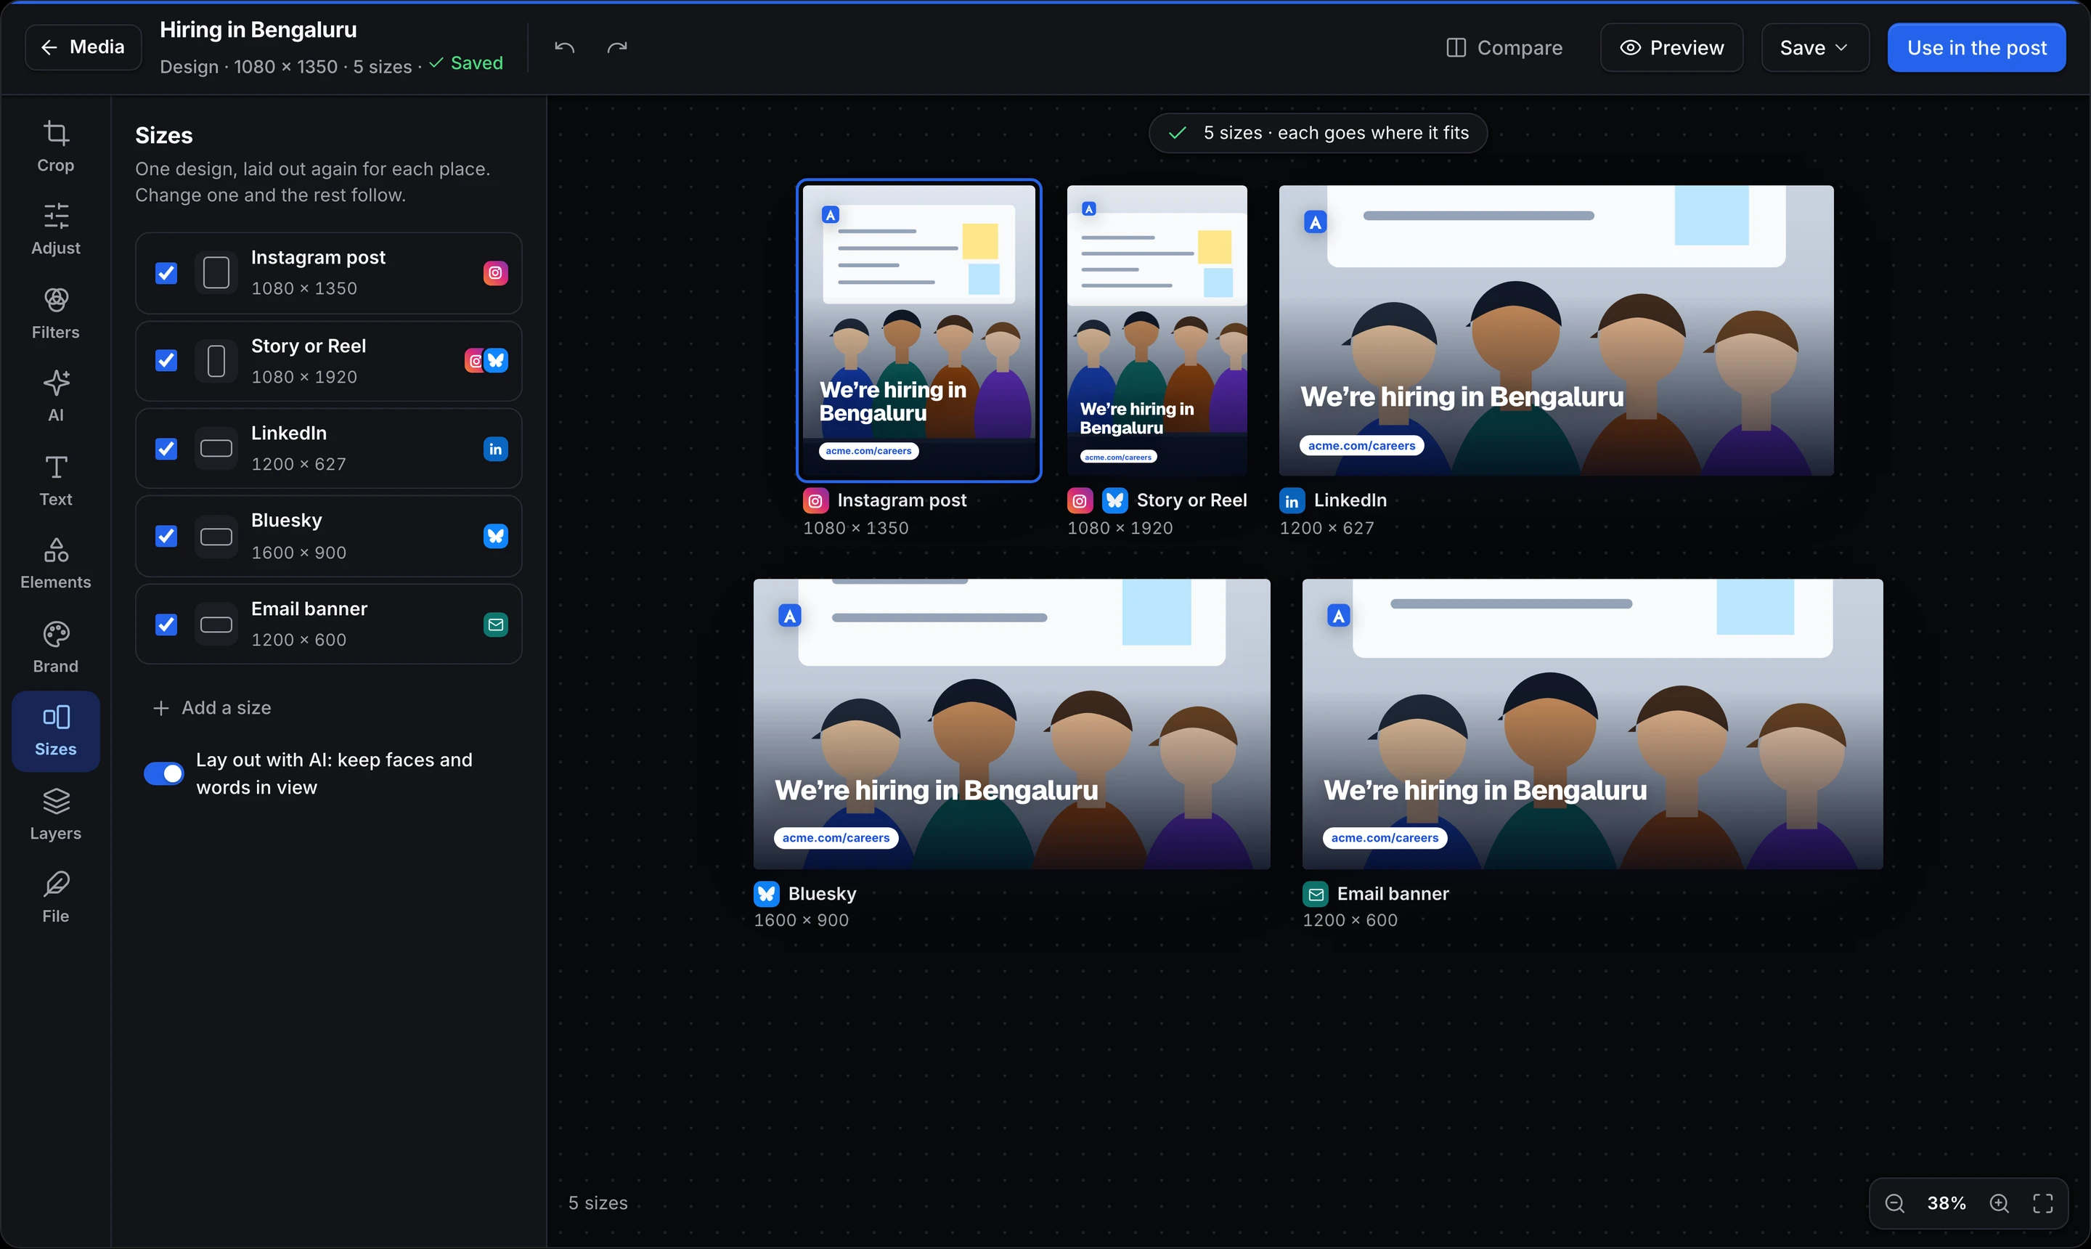
Task: Open the Adjust sliders panel
Action: tap(55, 229)
